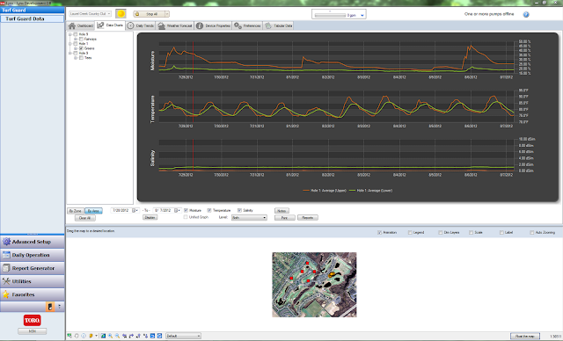The image size is (563, 341).
Task: Open Utilities from the sidebar
Action: (x=33, y=281)
